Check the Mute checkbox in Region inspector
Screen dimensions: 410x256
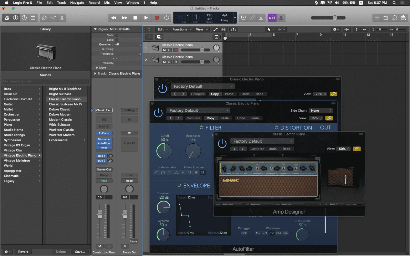pyautogui.click(x=117, y=35)
